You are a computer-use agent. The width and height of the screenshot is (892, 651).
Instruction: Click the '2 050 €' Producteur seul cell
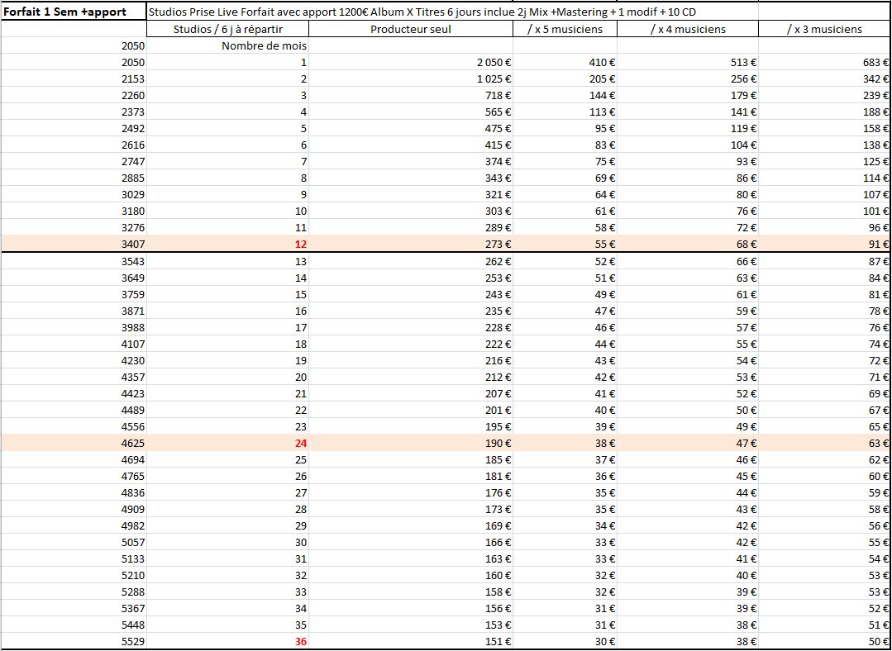click(494, 63)
